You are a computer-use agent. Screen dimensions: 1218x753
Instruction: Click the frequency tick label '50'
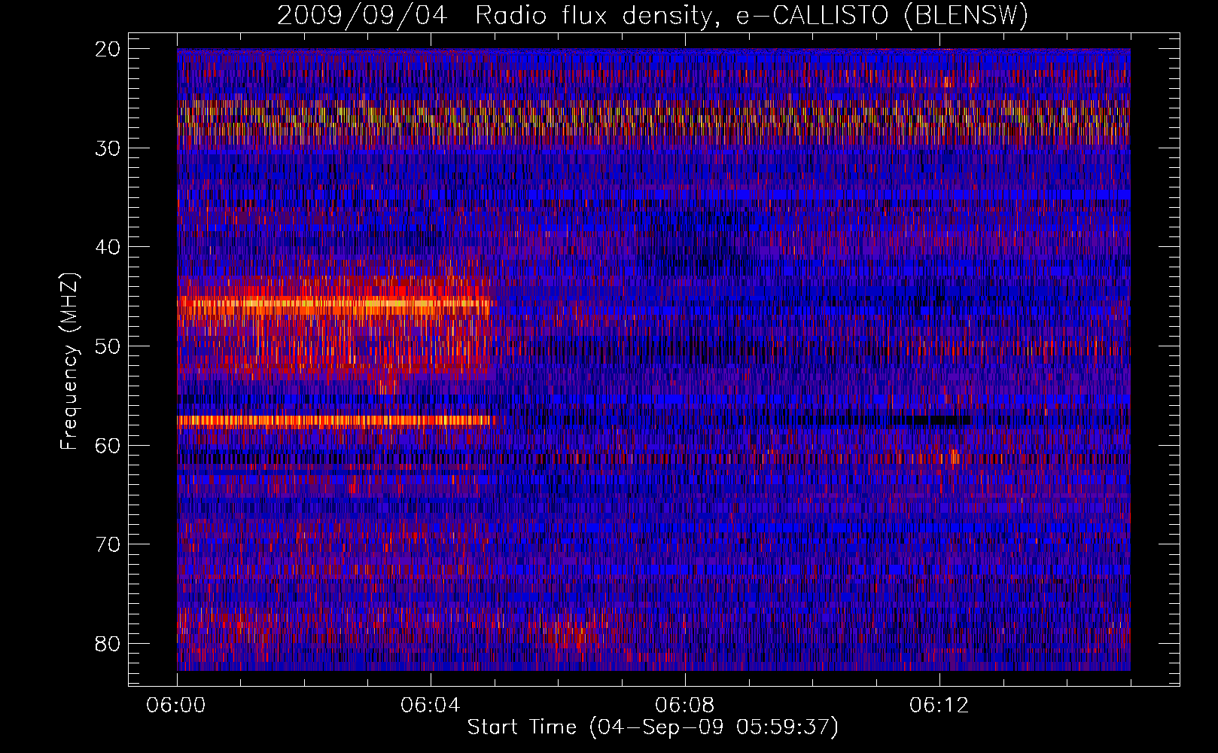click(108, 346)
